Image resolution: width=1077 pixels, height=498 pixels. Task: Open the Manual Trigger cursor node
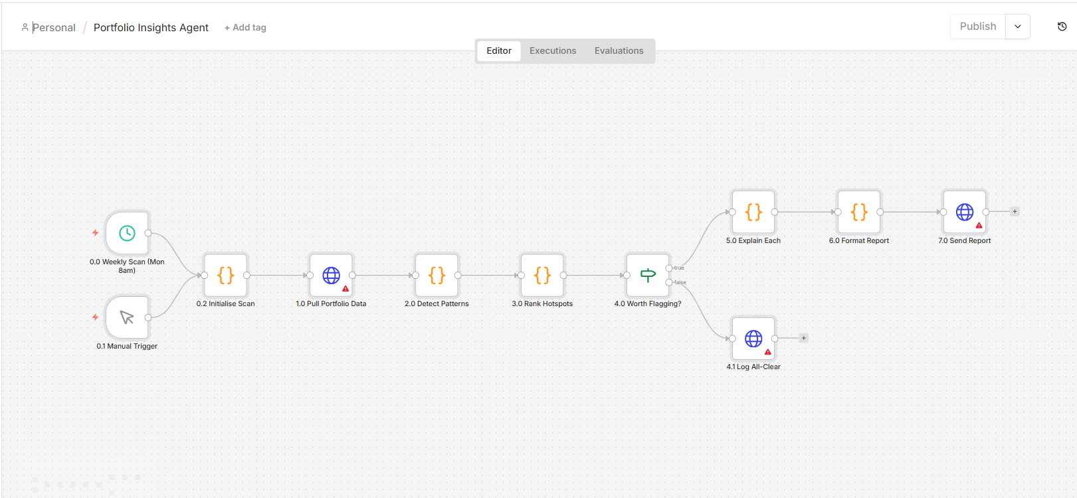pyautogui.click(x=127, y=317)
